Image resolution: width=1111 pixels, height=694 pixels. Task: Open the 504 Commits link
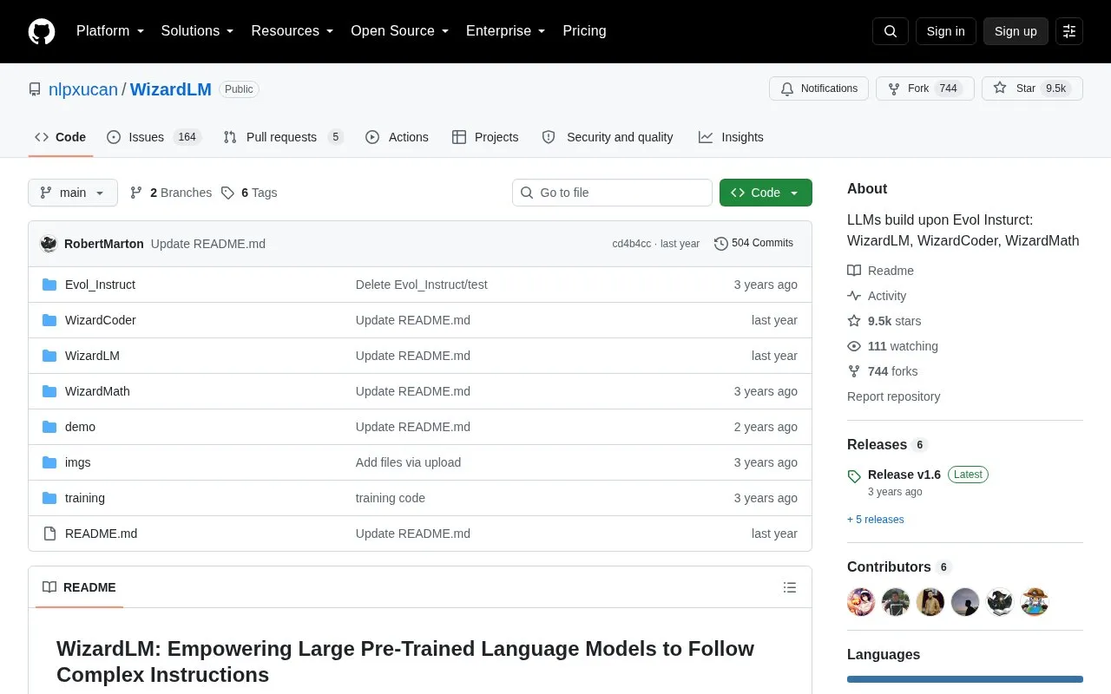coord(753,244)
